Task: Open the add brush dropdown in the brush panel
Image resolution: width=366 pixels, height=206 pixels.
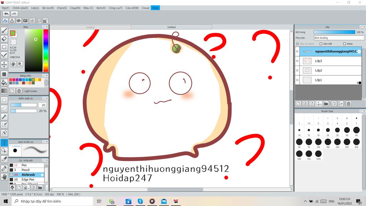Action: coord(28,188)
